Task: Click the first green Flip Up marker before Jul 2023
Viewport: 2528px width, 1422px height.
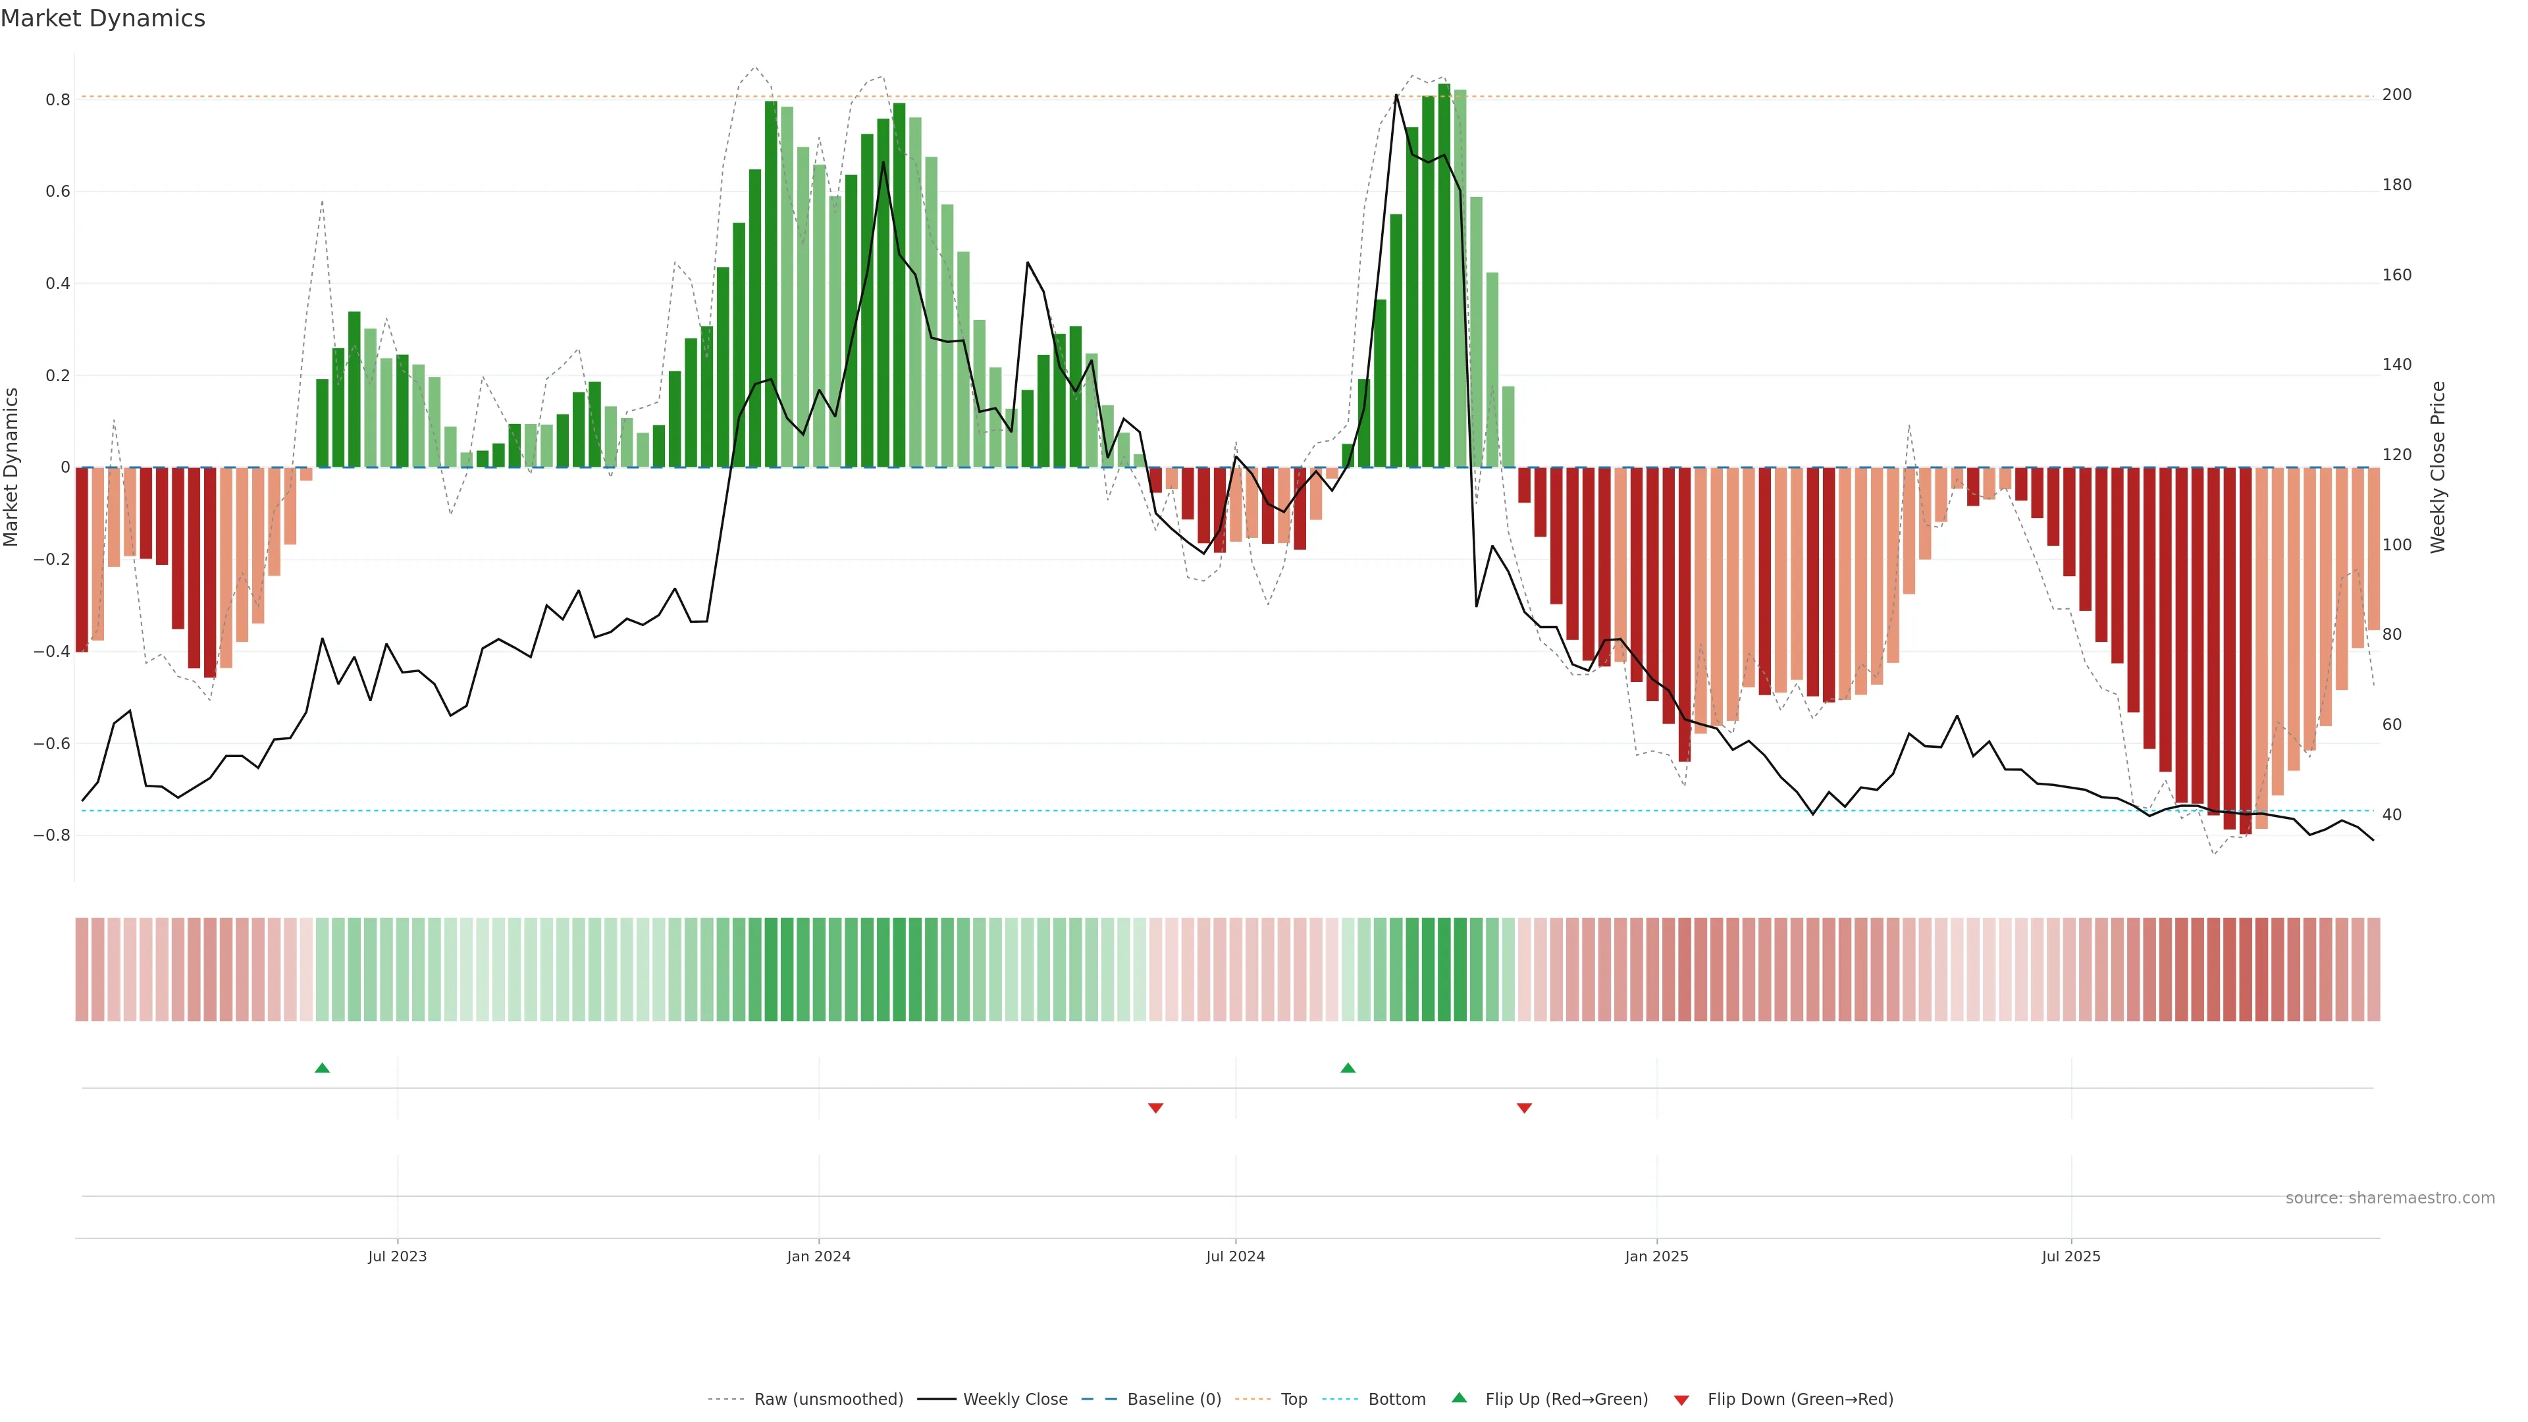Action: coord(322,1068)
